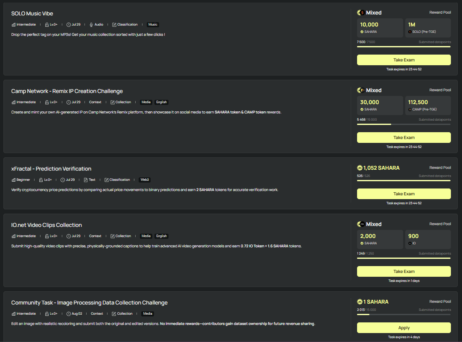Open Community Task - Image Processing Data Collection Challenge

(89, 303)
